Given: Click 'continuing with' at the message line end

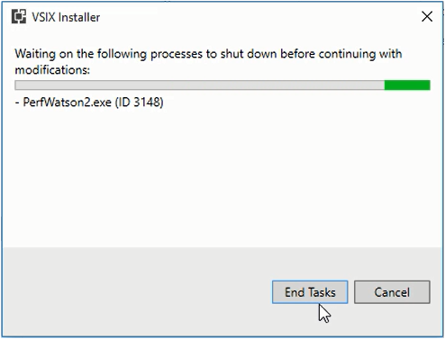Looking at the screenshot, I should (x=360, y=54).
